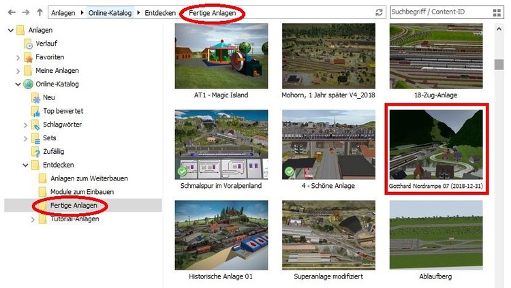Click the Meine Anlagen folder icon
Image resolution: width=511 pixels, height=288 pixels.
(x=28, y=71)
